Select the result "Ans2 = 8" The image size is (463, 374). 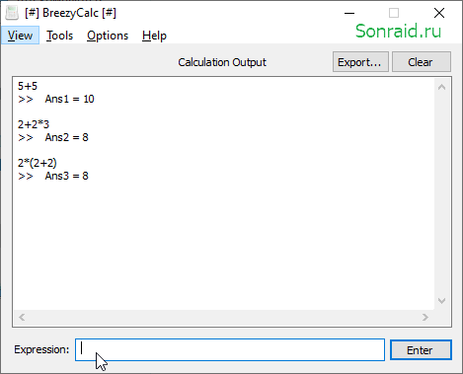[67, 137]
